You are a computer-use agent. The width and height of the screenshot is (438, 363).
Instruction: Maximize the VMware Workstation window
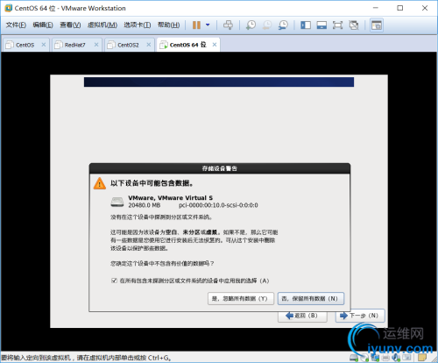click(400, 8)
